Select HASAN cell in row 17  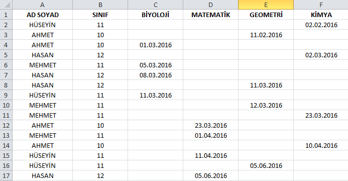point(42,175)
